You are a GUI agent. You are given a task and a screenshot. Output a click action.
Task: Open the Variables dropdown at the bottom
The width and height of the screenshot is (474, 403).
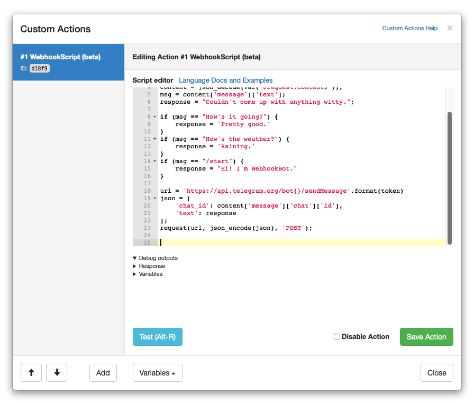[x=157, y=373]
